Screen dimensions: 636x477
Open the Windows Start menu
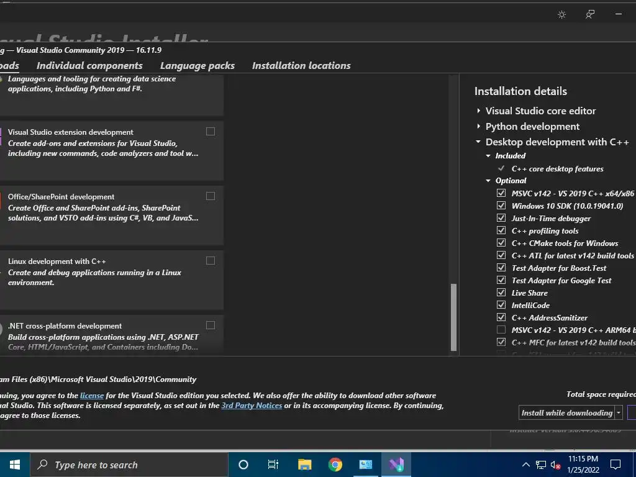click(15, 465)
